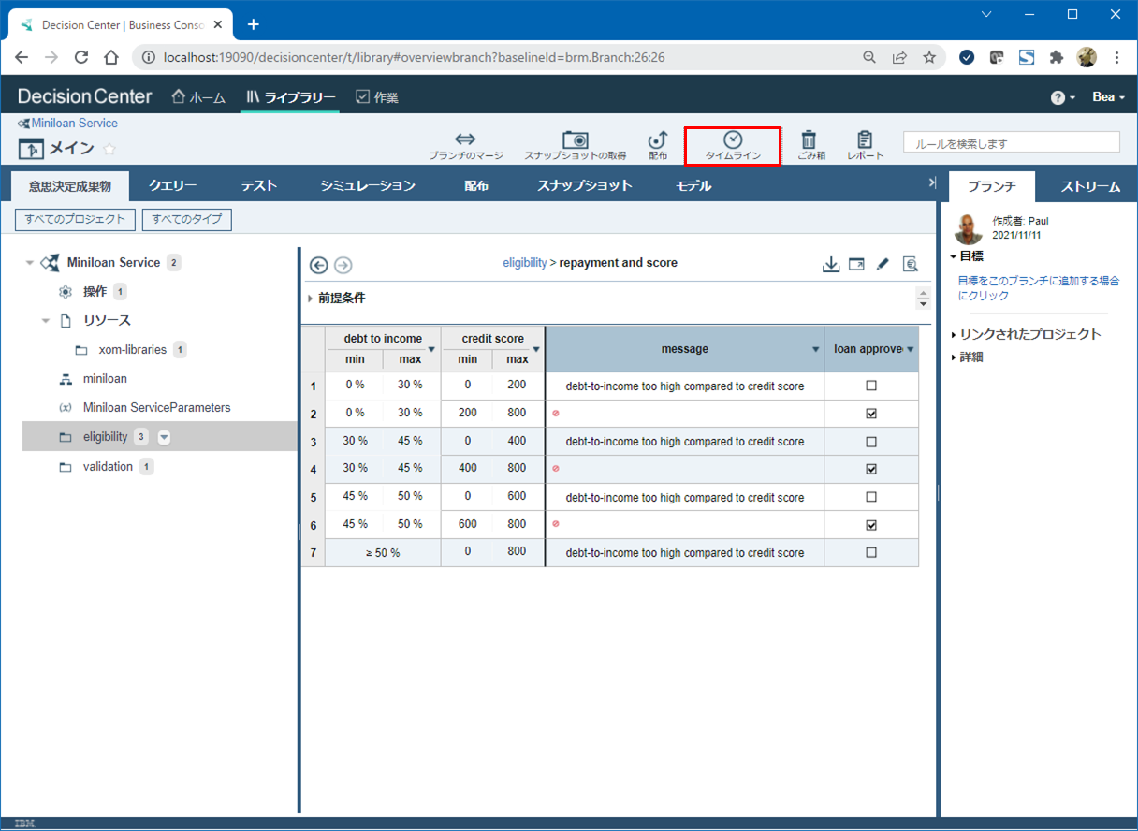Toggle loan approved checkbox in row 4
Screen dimensions: 1138x831
click(871, 469)
